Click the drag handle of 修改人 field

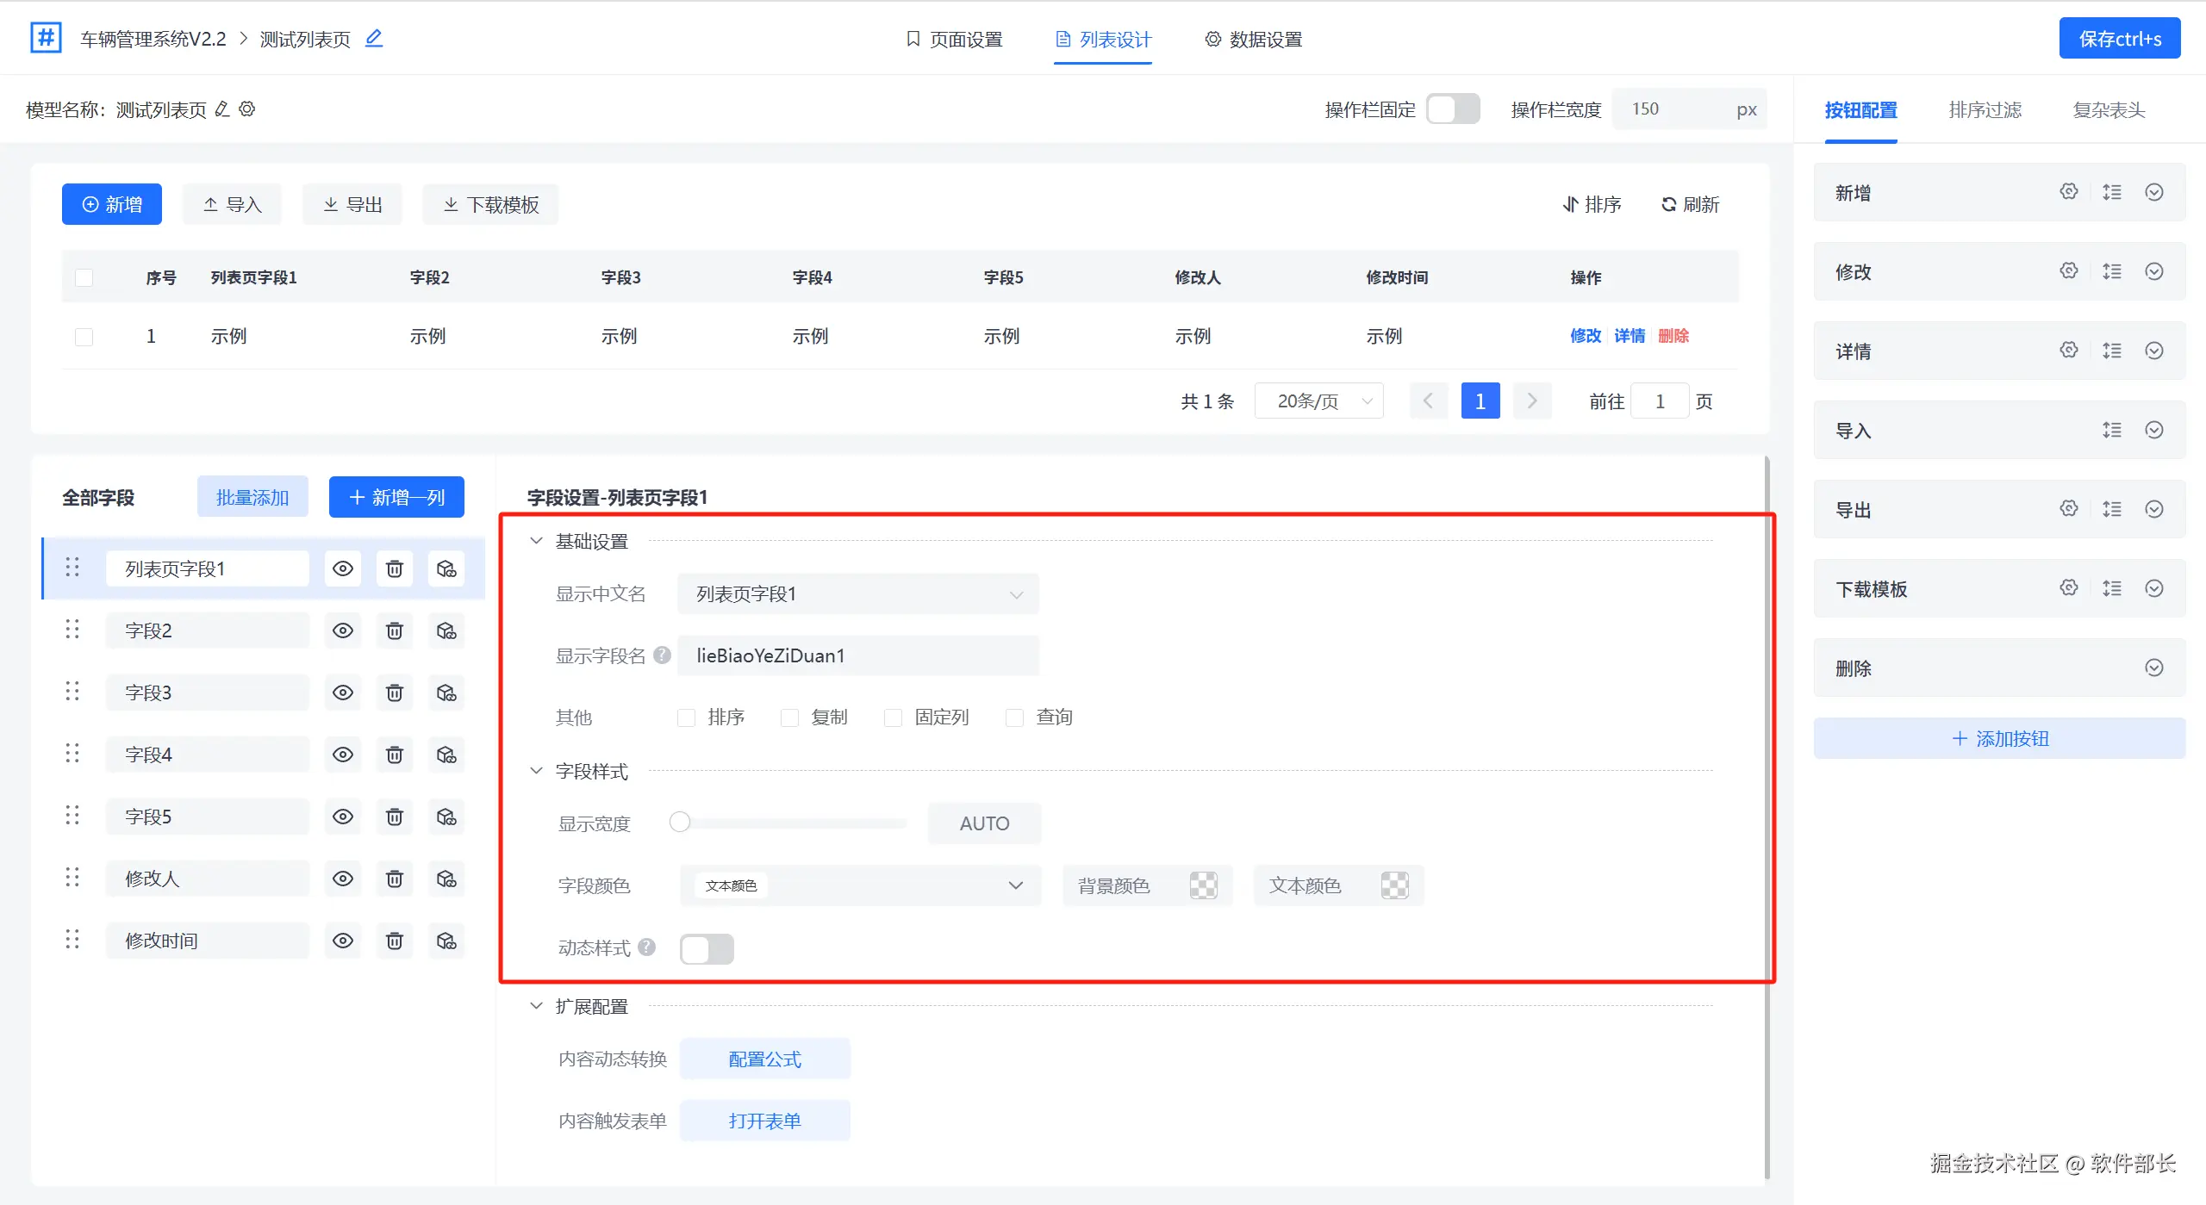(72, 878)
